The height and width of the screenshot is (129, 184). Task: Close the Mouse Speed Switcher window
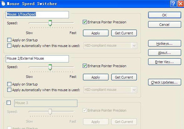[x=181, y=4]
